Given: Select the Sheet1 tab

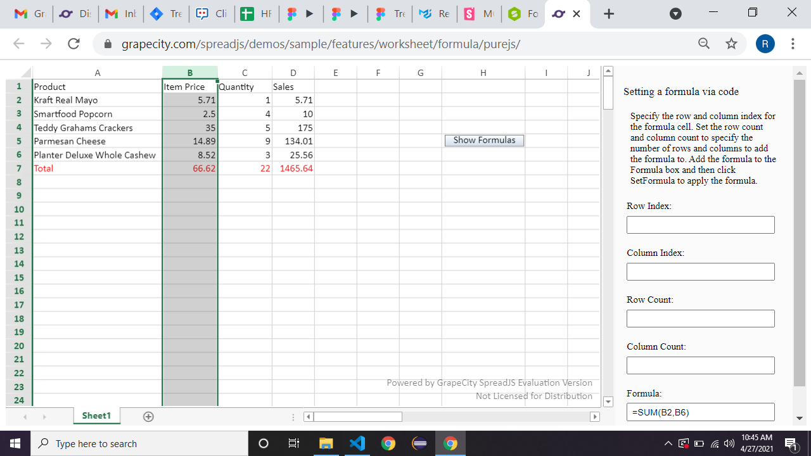Looking at the screenshot, I should pyautogui.click(x=96, y=416).
